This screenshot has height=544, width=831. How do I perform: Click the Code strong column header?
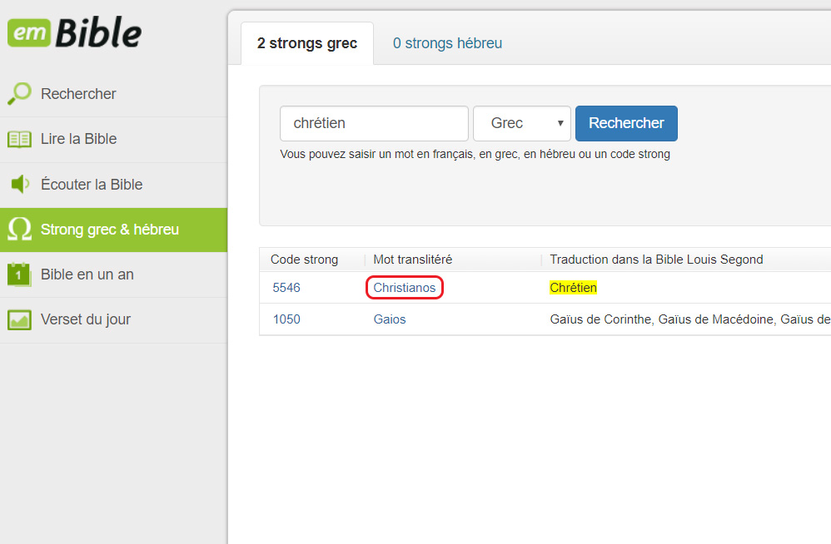click(304, 260)
